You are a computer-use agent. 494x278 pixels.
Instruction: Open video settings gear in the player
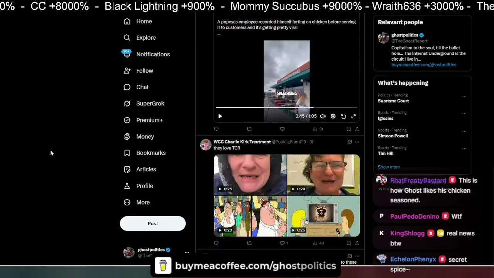[x=333, y=116]
